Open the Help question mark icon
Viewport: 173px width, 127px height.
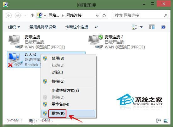[x=163, y=27]
